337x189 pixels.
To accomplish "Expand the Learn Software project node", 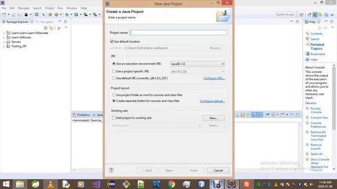I will (4, 37).
